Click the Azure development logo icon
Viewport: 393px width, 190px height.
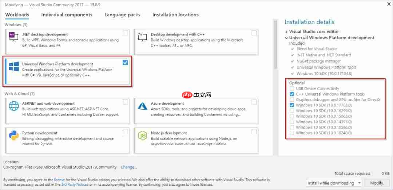coord(143,106)
